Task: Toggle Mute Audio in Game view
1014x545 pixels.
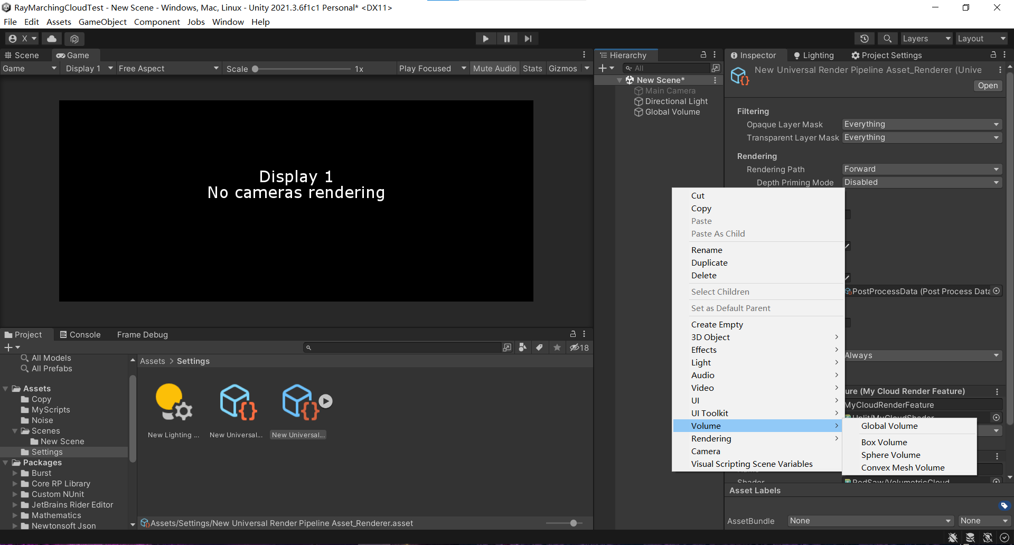Action: pyautogui.click(x=494, y=69)
